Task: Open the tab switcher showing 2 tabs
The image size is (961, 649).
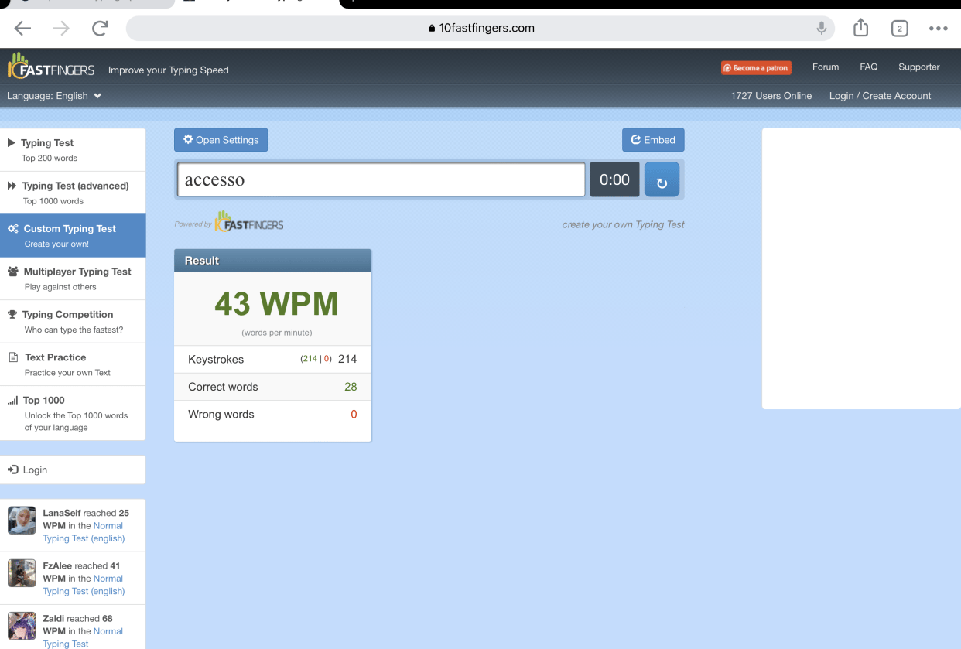Action: tap(899, 29)
